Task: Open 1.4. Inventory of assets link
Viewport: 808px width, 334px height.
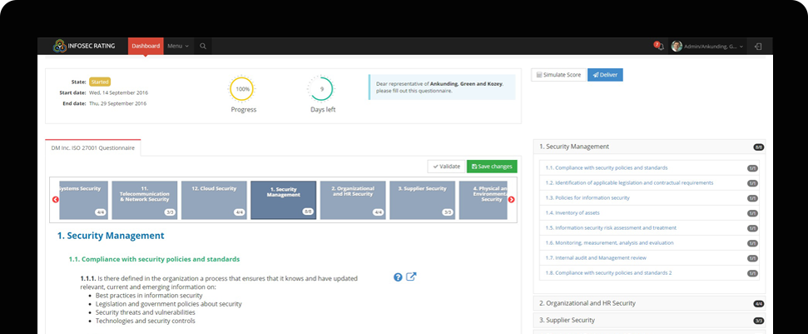Action: (x=573, y=213)
